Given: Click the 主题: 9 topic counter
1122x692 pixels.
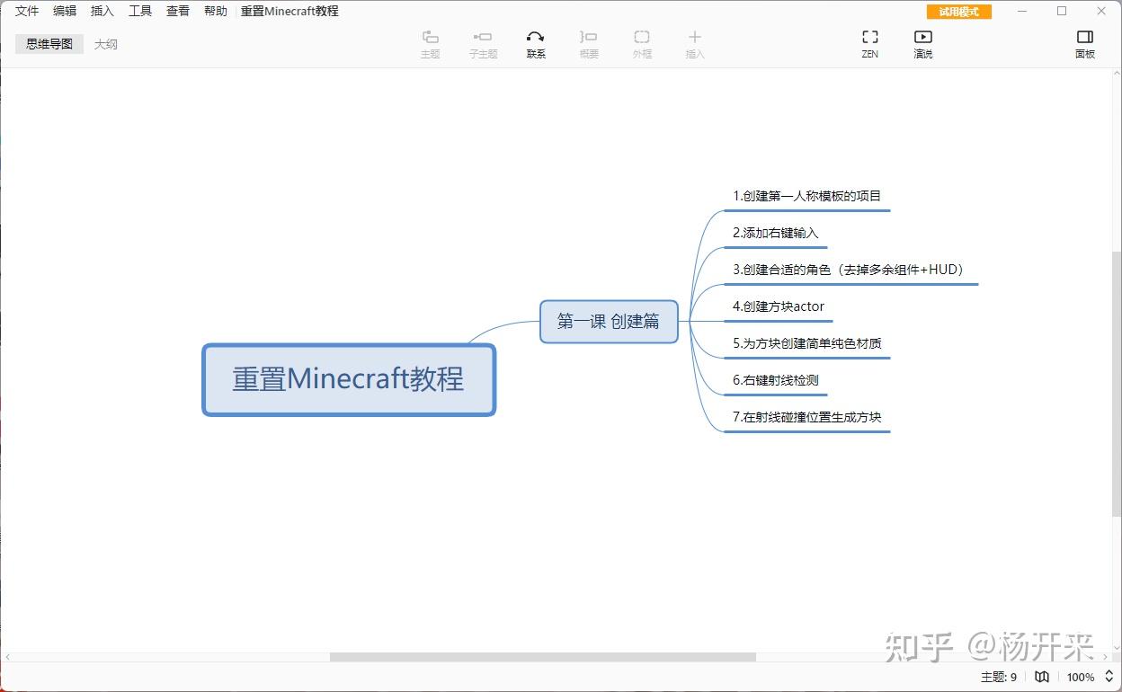Looking at the screenshot, I should [998, 677].
